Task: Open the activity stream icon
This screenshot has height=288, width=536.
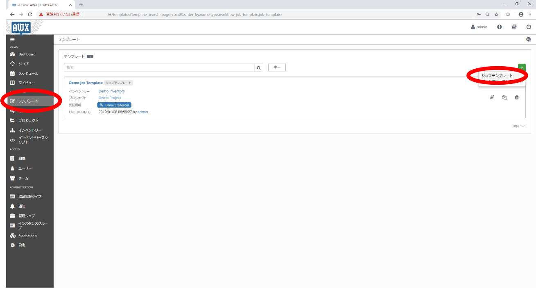Action: tap(528, 39)
